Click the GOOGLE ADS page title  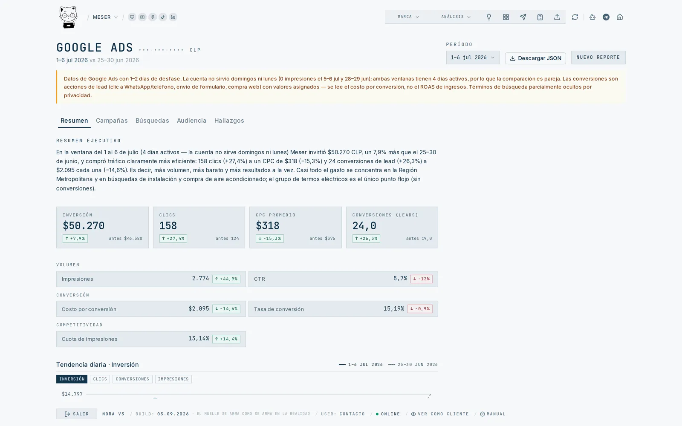[95, 48]
